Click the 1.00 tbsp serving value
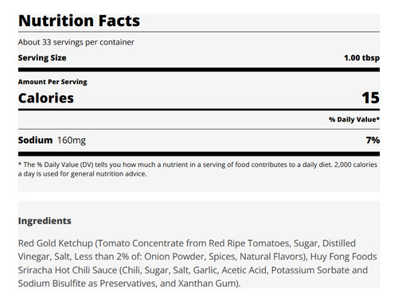Image resolution: width=398 pixels, height=302 pixels. (361, 58)
